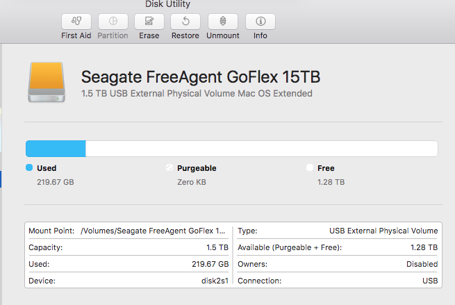This screenshot has height=305, width=455.
Task: Click the blue used segment of usage bar
Action: [x=56, y=149]
